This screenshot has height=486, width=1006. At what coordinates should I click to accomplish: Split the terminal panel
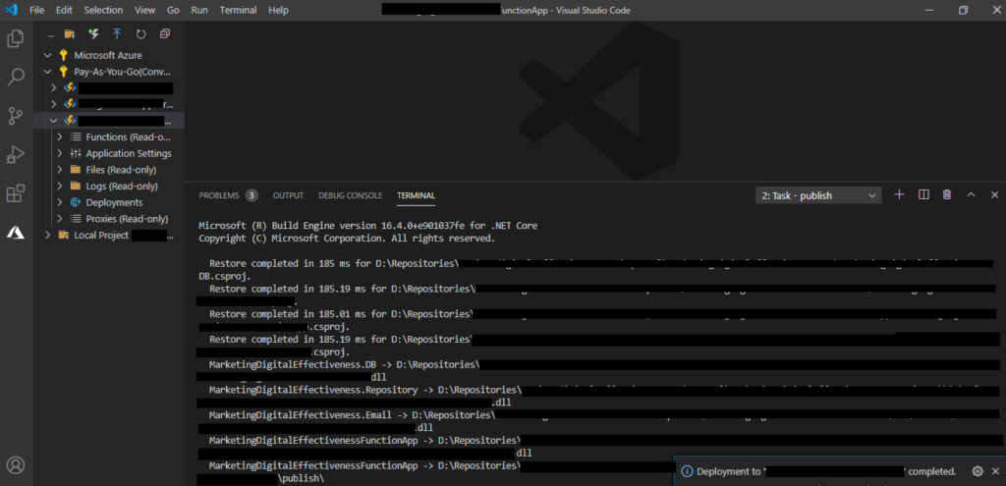click(923, 195)
